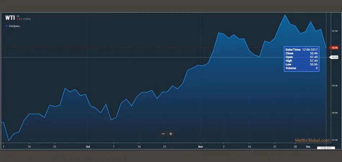Zoom out with the minus button
The image size is (342, 162).
[163, 134]
